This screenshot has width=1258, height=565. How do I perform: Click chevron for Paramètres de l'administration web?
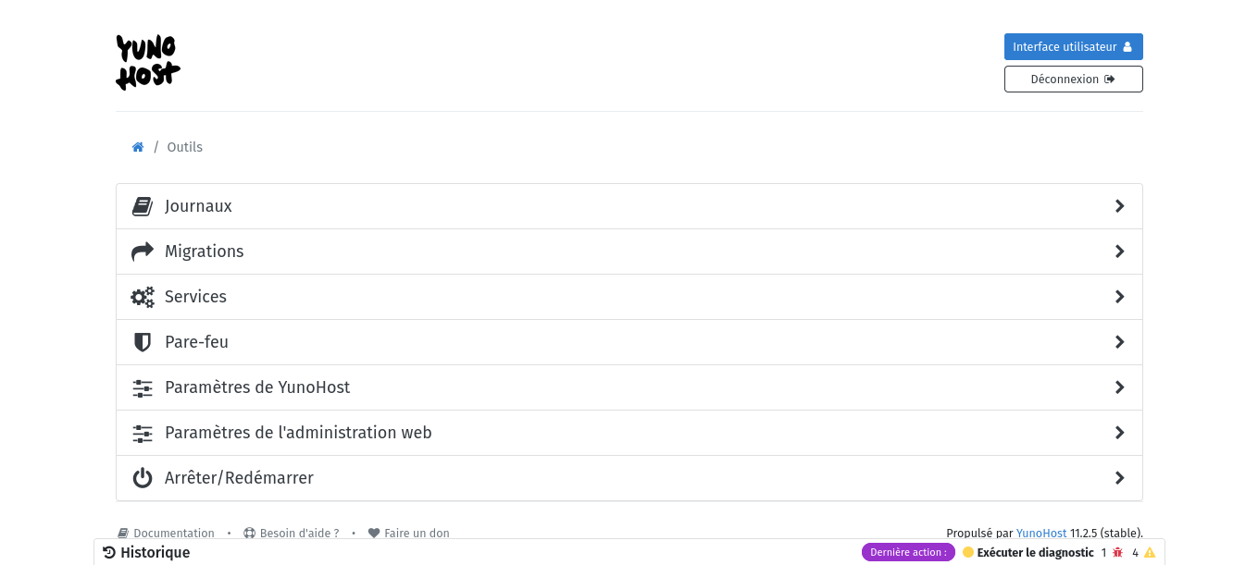(1119, 433)
